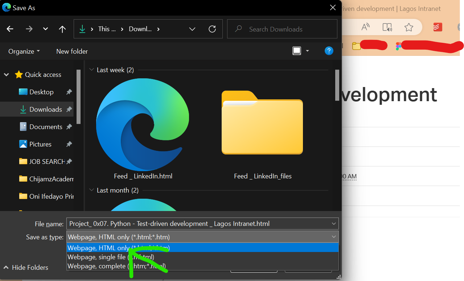The width and height of the screenshot is (464, 281).
Task: Choose 'Webpage, single file' from the type list
Action: (202, 257)
